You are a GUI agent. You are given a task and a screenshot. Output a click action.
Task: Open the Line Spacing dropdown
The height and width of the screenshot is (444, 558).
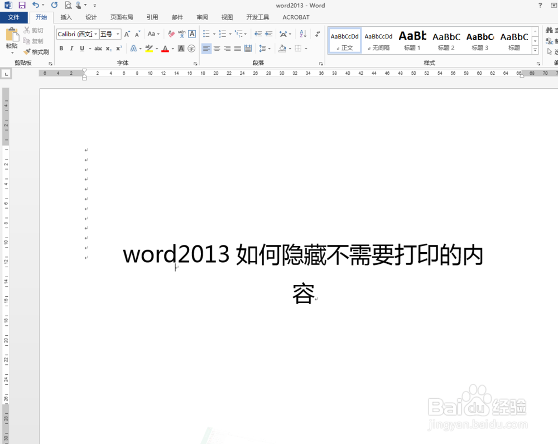[x=264, y=49]
